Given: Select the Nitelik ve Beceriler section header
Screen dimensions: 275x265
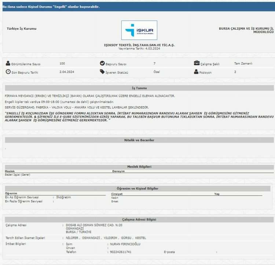Looking at the screenshot, I should [139, 140].
